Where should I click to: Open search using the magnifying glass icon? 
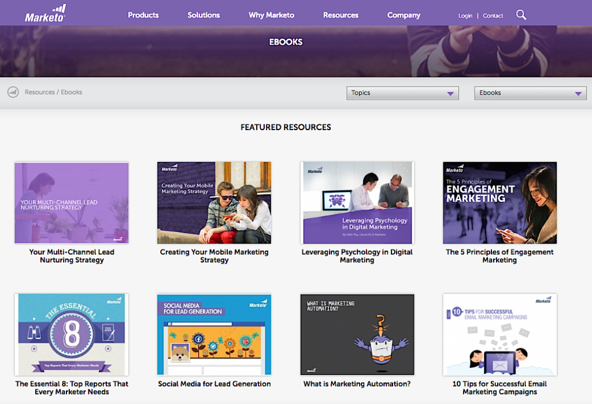coord(520,15)
